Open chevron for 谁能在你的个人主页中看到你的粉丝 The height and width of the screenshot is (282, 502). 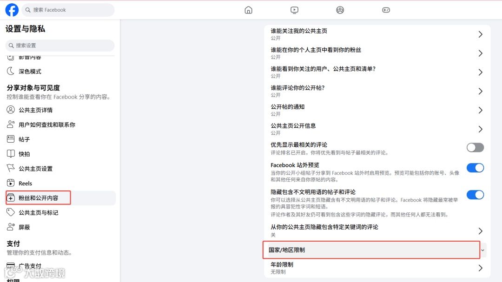(480, 53)
